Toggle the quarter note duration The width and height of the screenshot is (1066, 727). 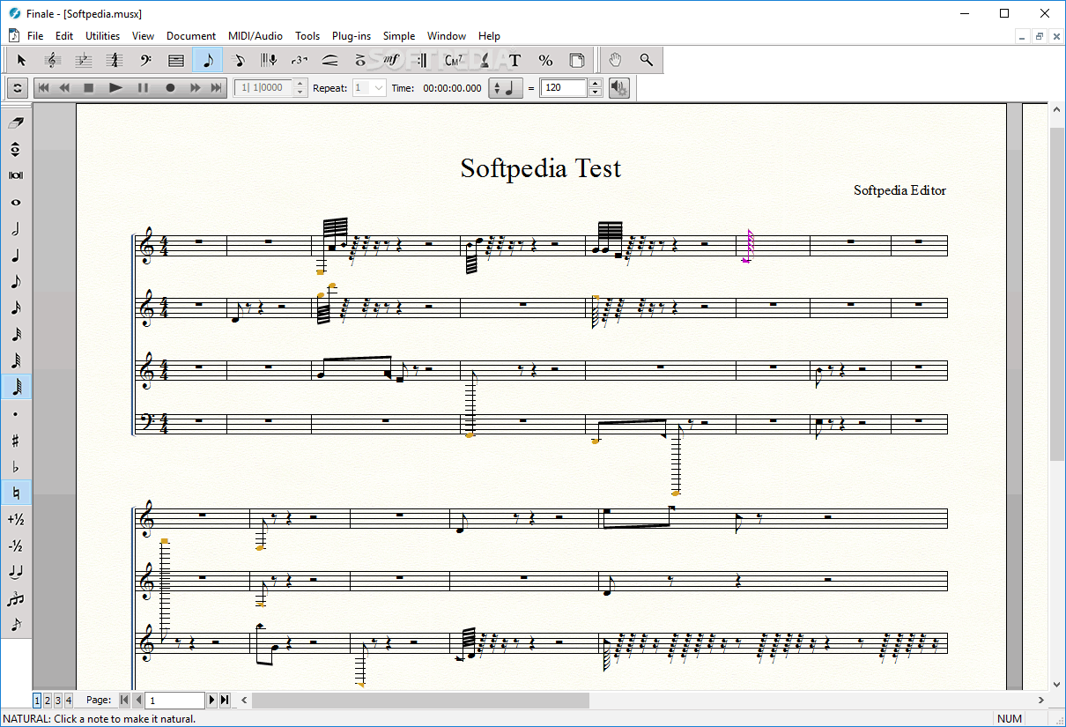[16, 256]
